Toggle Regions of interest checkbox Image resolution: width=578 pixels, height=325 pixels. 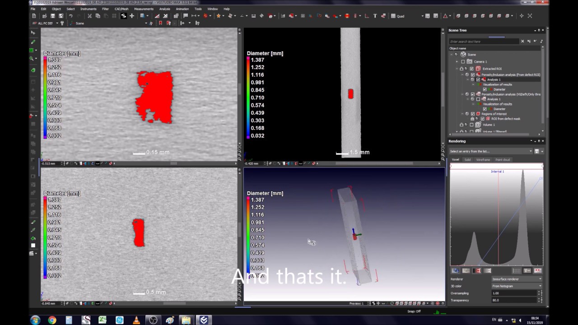coord(473,114)
